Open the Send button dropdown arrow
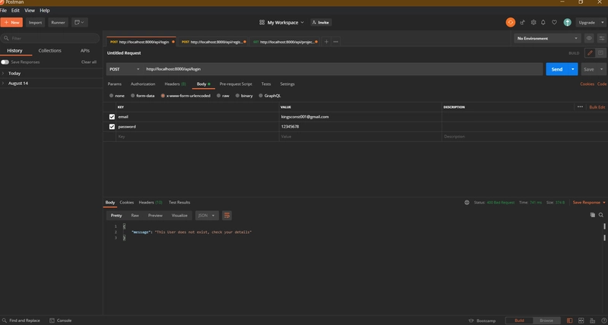This screenshot has height=325, width=608. [573, 69]
